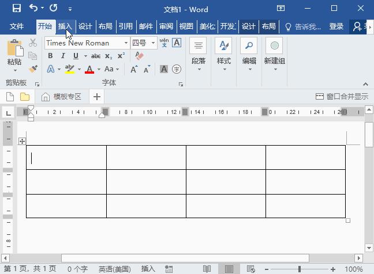Viewport: 374px width, 274px height.
Task: Expand the underline style arrow
Action: click(x=85, y=56)
